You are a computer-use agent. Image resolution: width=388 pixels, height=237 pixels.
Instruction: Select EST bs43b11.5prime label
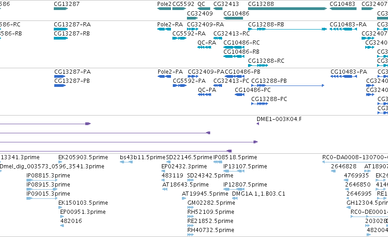(x=143, y=157)
